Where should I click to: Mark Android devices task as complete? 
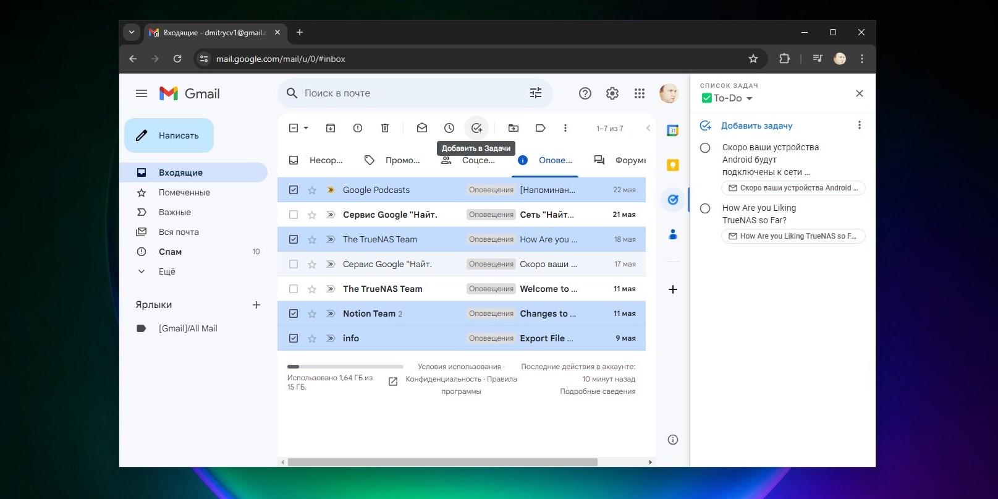705,148
